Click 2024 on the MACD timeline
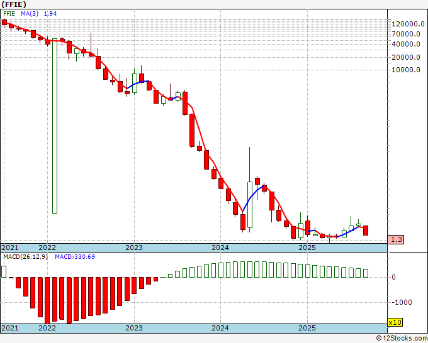Viewport: 428px width, 343px height. pos(220,328)
